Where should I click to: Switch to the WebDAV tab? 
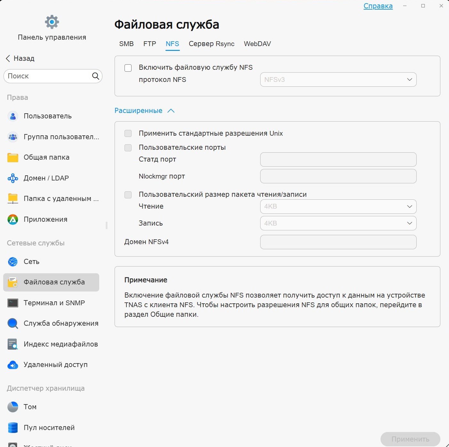click(257, 44)
